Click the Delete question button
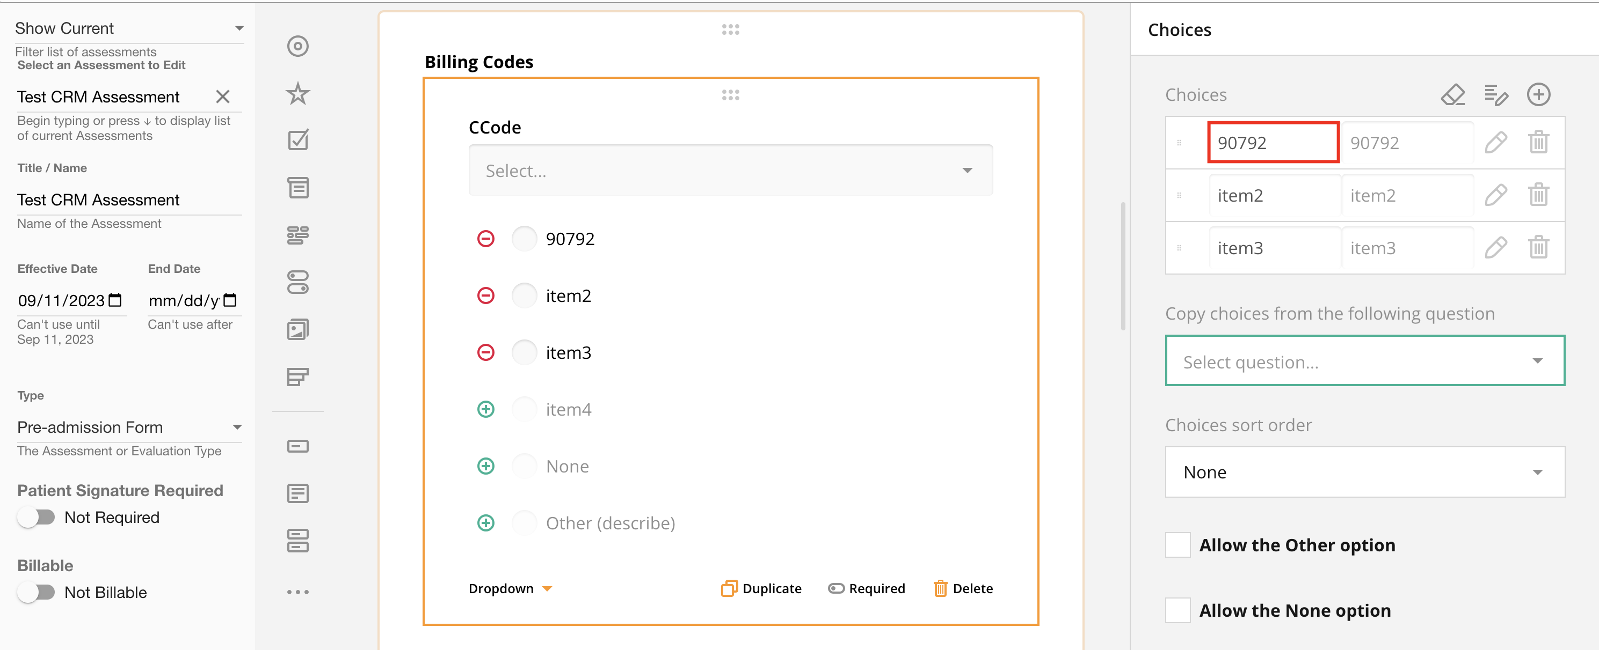The height and width of the screenshot is (650, 1599). (x=963, y=588)
